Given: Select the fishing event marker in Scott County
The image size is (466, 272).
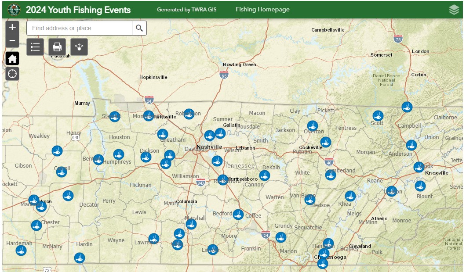Looking at the screenshot, I should (x=378, y=116).
